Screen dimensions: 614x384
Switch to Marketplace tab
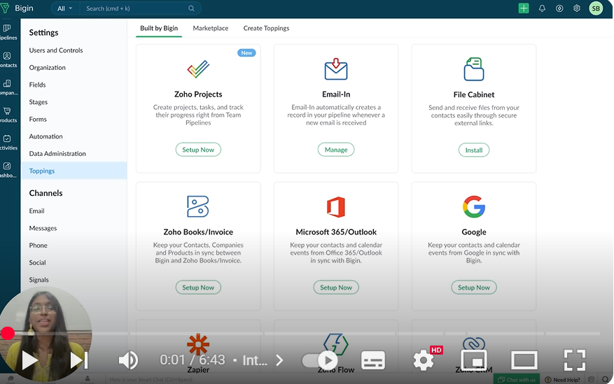(210, 28)
